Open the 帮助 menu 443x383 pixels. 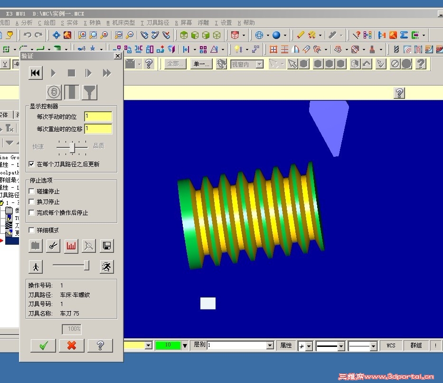tap(246, 23)
